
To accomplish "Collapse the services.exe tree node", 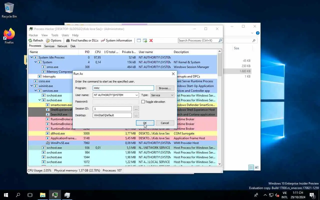I will [x=36, y=91].
